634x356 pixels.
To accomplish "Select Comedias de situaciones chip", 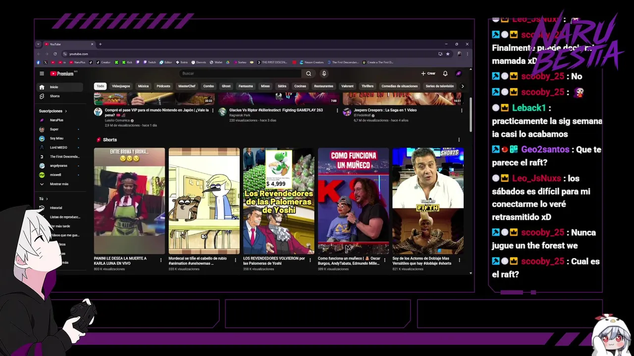I will click(x=400, y=86).
